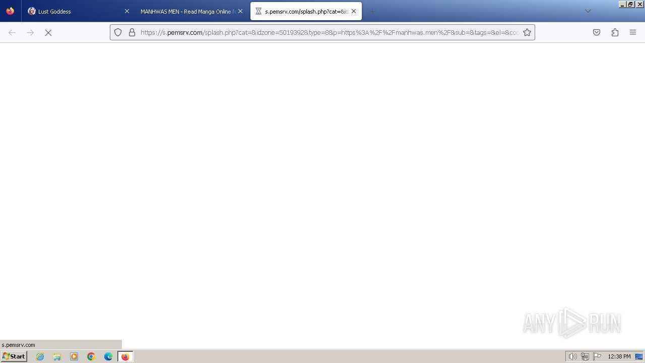Show desktop via tray corner button
The width and height of the screenshot is (645, 363).
click(x=639, y=356)
